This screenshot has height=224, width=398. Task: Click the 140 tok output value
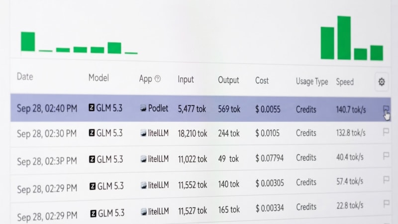pyautogui.click(x=228, y=184)
